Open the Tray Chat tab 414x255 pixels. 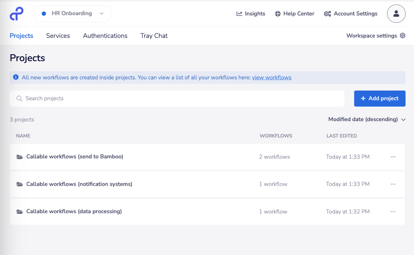point(154,36)
